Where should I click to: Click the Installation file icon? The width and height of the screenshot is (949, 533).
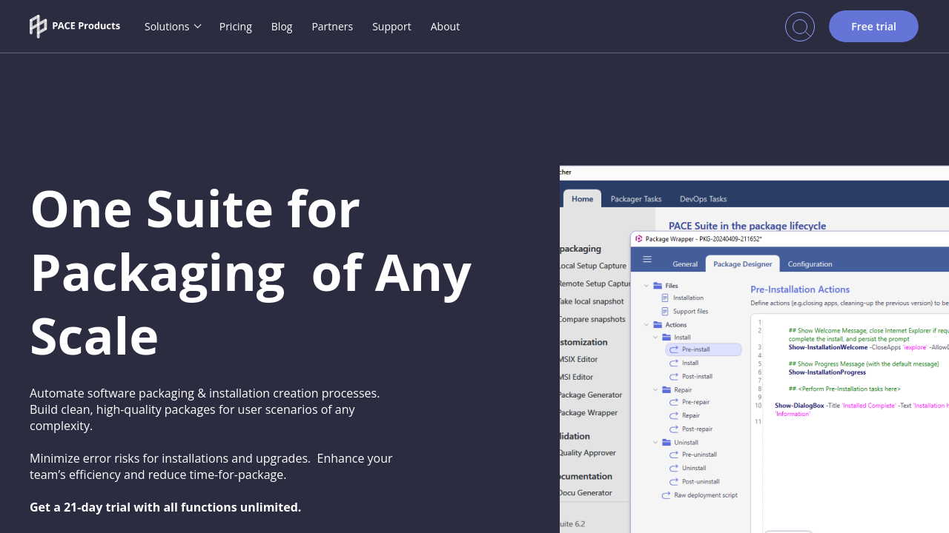pos(665,298)
